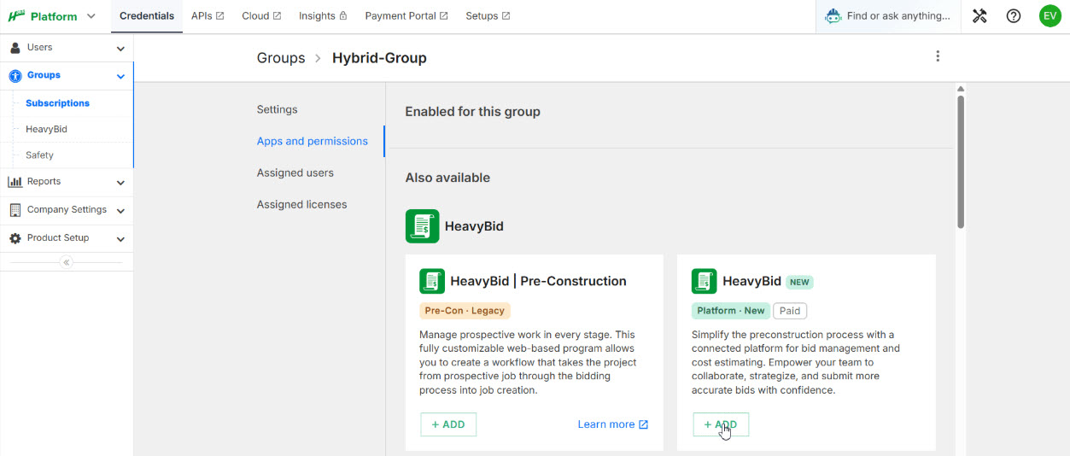Click the HeavyBid section header icon
The width and height of the screenshot is (1070, 456).
pyautogui.click(x=423, y=226)
